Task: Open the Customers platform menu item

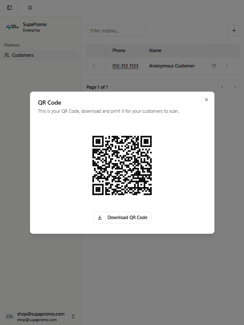Action: coord(40,55)
